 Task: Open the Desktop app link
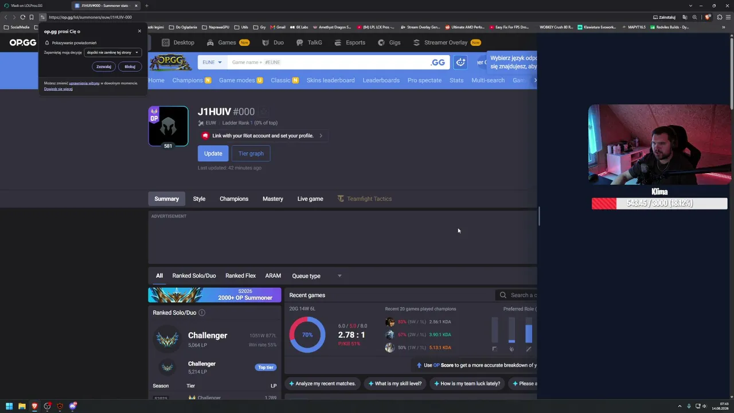[178, 42]
